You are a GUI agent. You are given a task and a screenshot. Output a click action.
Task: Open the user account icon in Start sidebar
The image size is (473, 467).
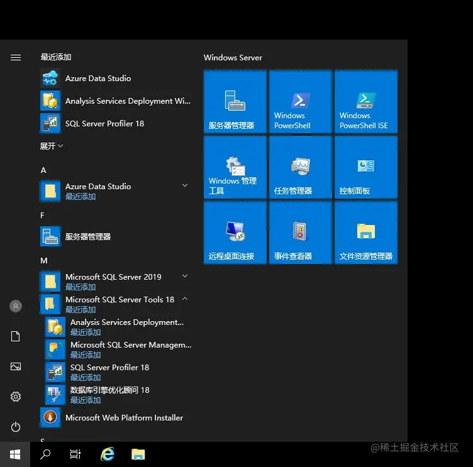click(x=16, y=306)
